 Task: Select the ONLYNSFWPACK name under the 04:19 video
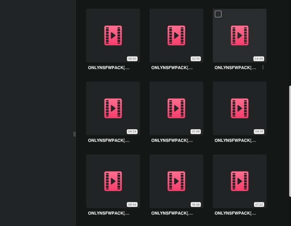click(235, 141)
